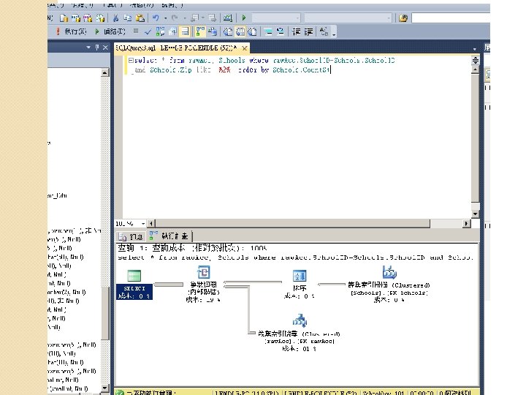Screen dimensions: 526x395
Task: Click the Cut scissors icon
Action: (x=115, y=18)
